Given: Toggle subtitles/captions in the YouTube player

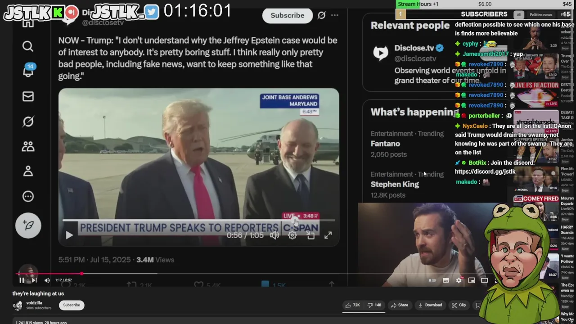Looking at the screenshot, I should click(x=446, y=280).
